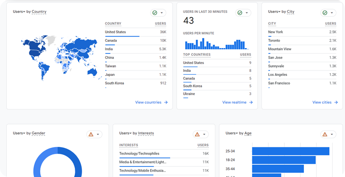Click TOP COUNTRIES header in realtime card

point(197,54)
